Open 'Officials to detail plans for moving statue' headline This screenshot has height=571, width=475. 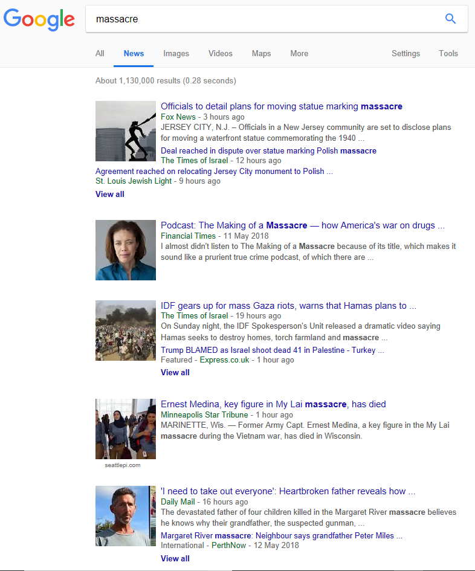(x=282, y=106)
